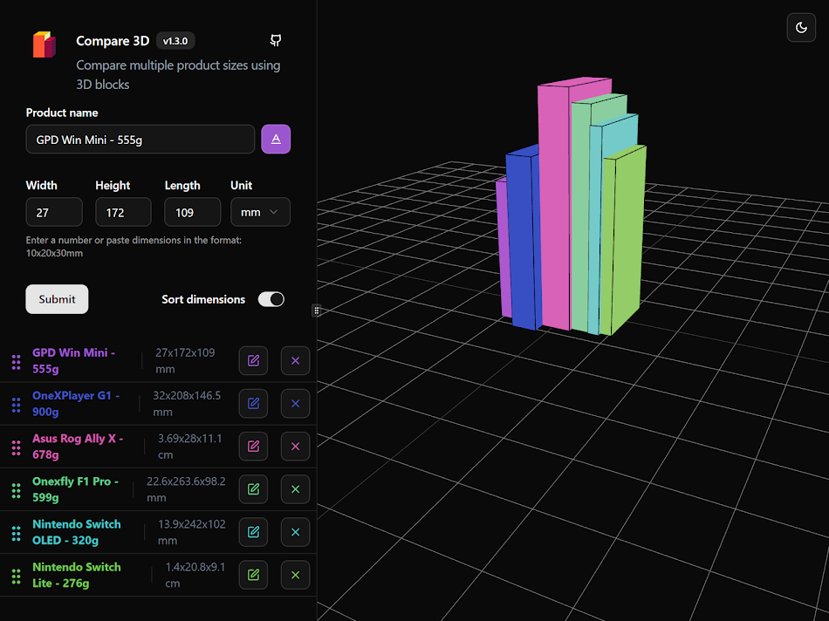
Task: Delete the GPD Win Mini entry
Action: (x=295, y=360)
